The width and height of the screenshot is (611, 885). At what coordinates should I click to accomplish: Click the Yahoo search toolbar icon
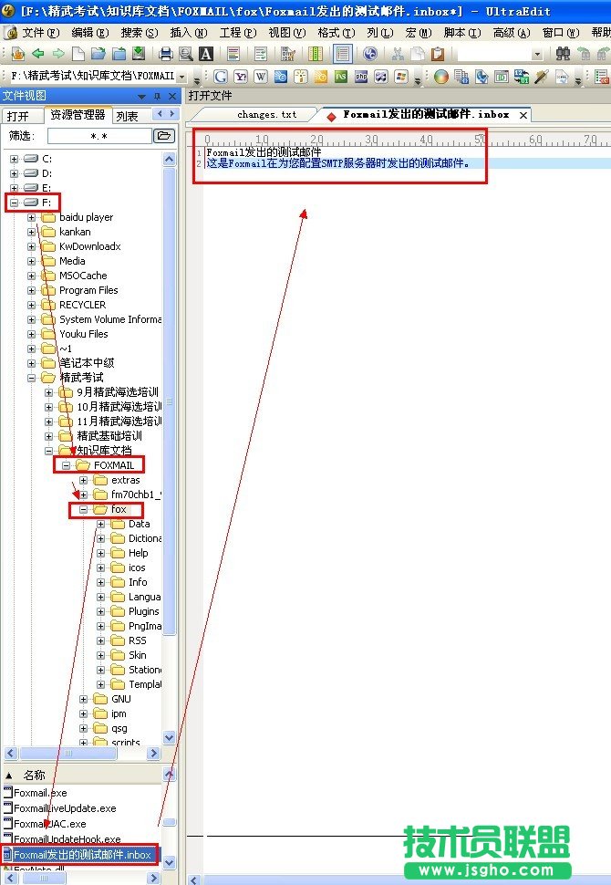(x=241, y=78)
